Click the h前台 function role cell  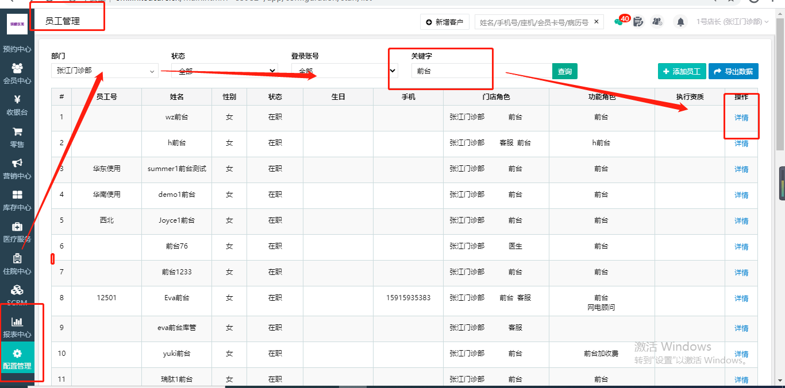pyautogui.click(x=601, y=143)
